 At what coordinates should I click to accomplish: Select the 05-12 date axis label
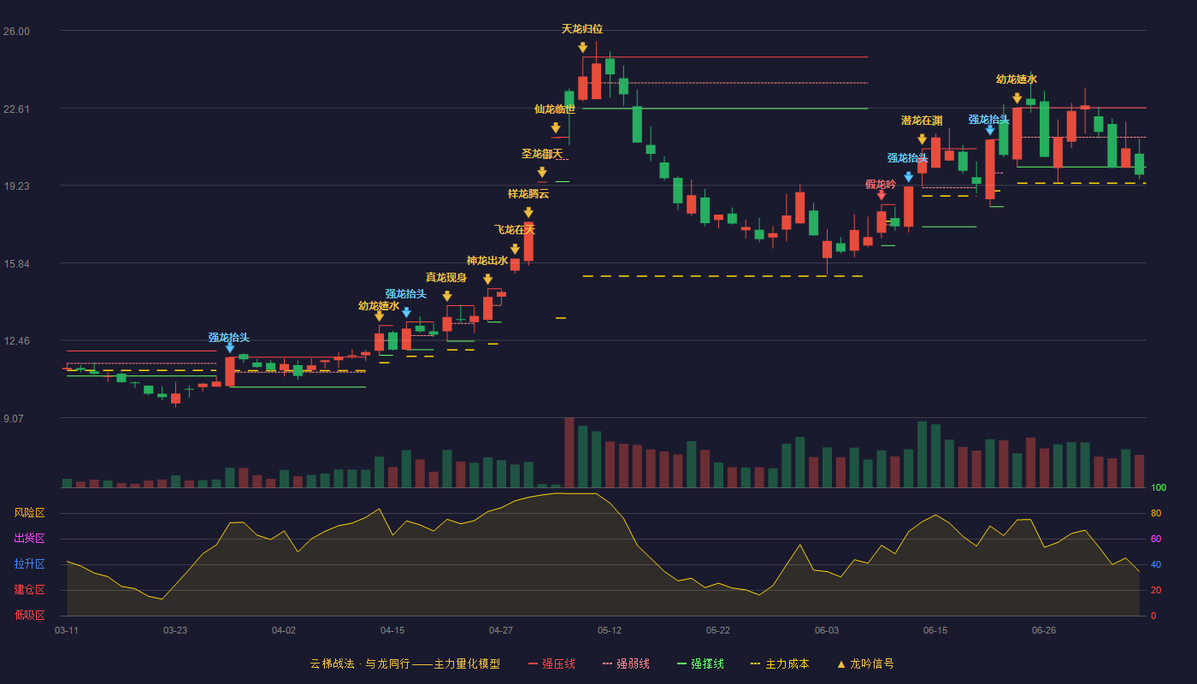[x=610, y=630]
